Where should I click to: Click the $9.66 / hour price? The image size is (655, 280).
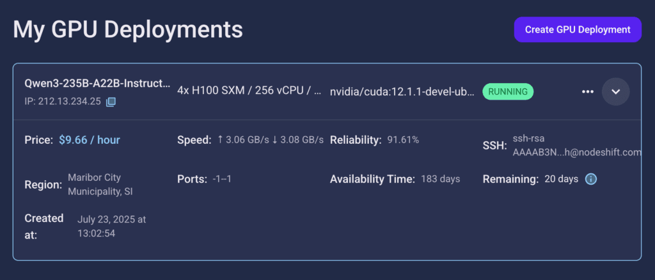click(90, 140)
